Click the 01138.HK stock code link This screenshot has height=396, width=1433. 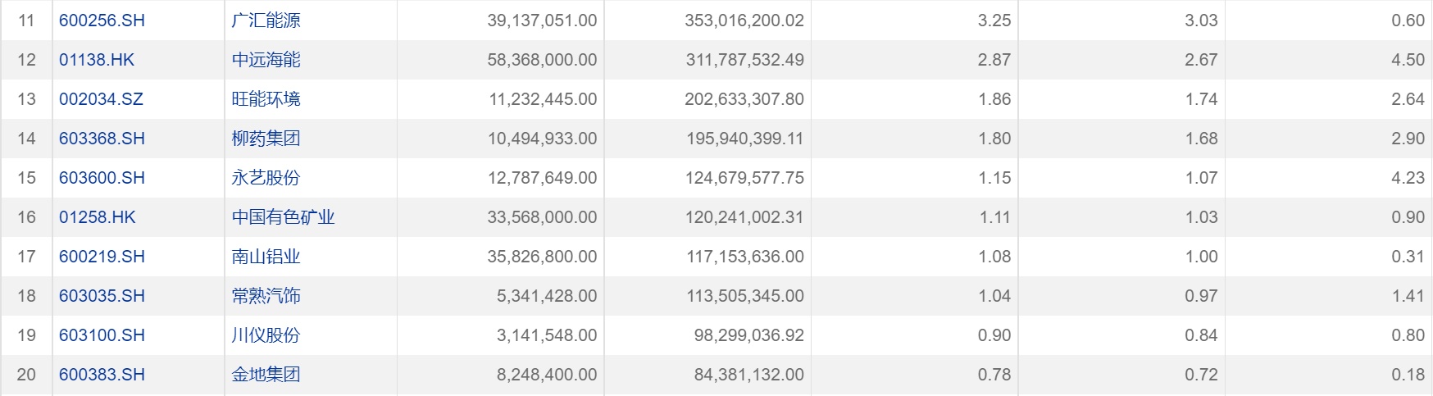(97, 60)
